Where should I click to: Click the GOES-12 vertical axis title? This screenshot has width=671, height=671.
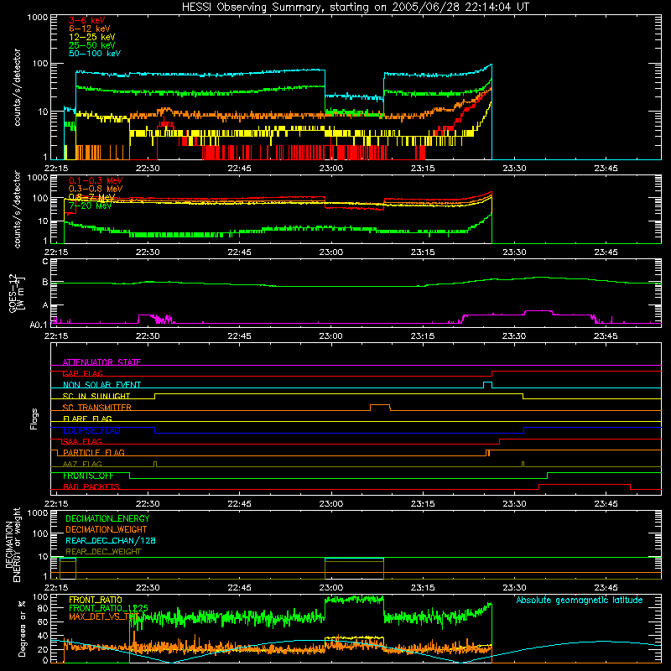17,293
